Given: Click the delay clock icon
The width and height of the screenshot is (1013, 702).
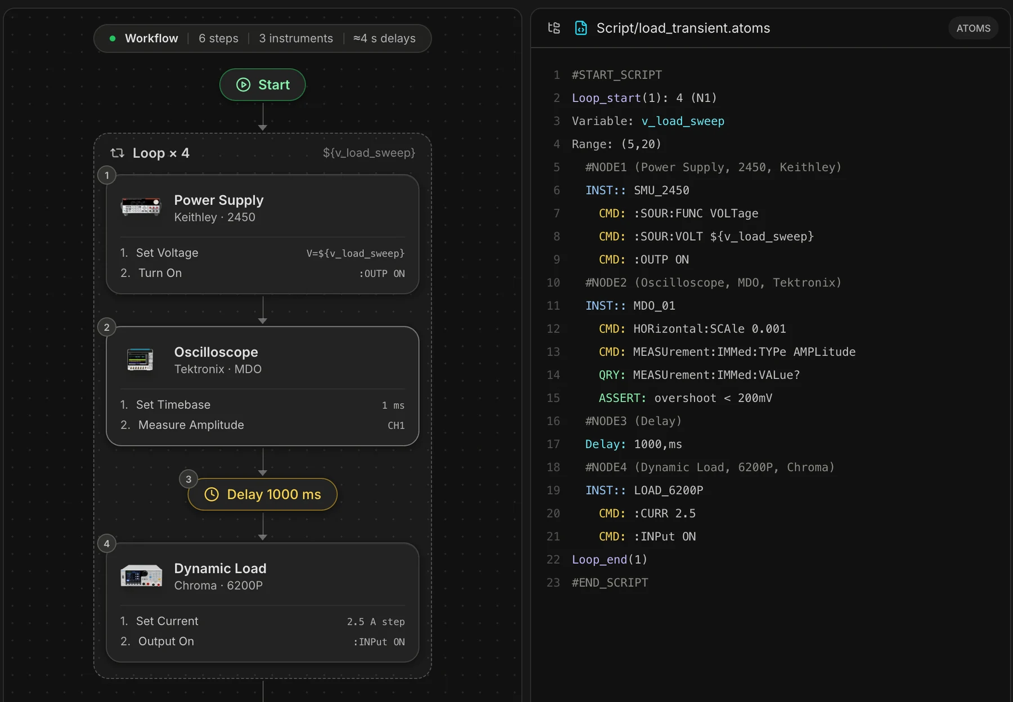Looking at the screenshot, I should (212, 494).
